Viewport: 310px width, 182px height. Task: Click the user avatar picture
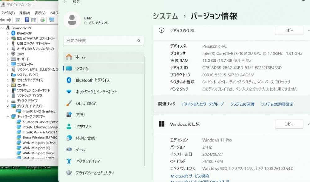click(72, 20)
